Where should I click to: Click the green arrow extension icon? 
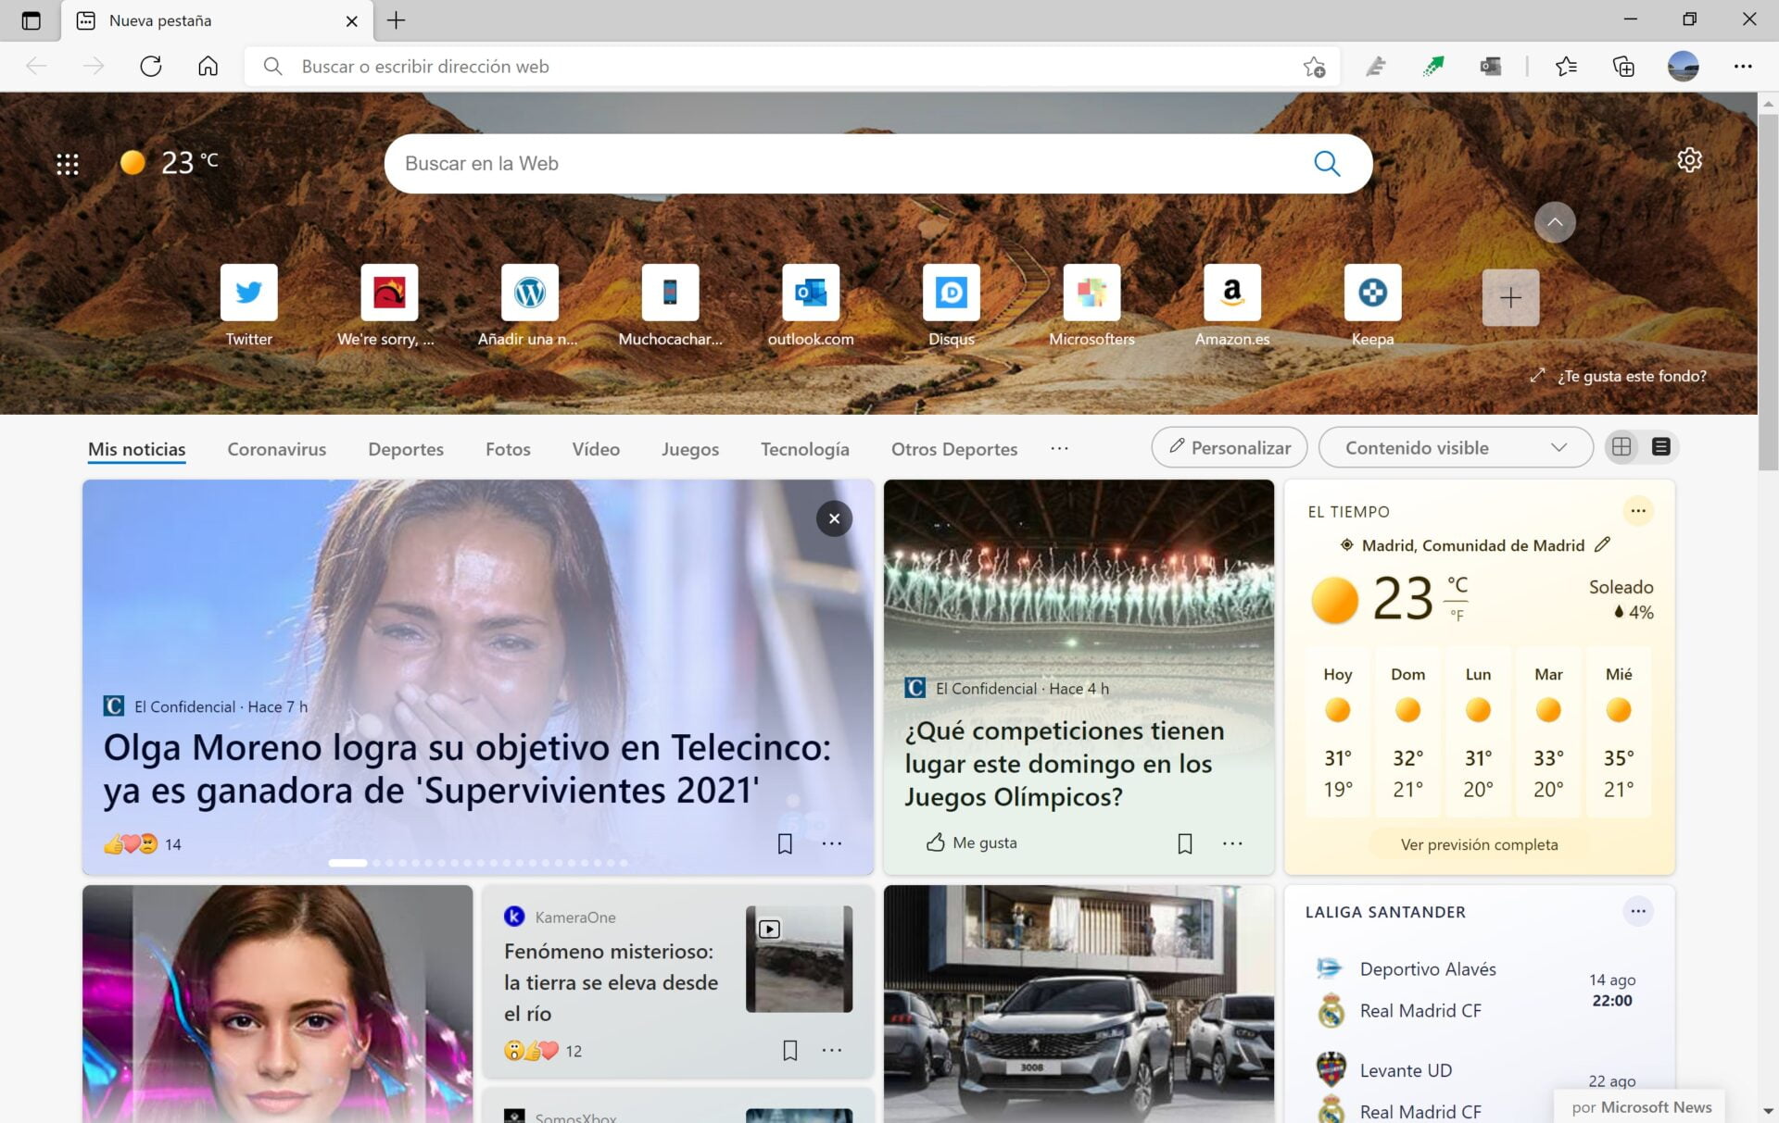click(x=1432, y=66)
